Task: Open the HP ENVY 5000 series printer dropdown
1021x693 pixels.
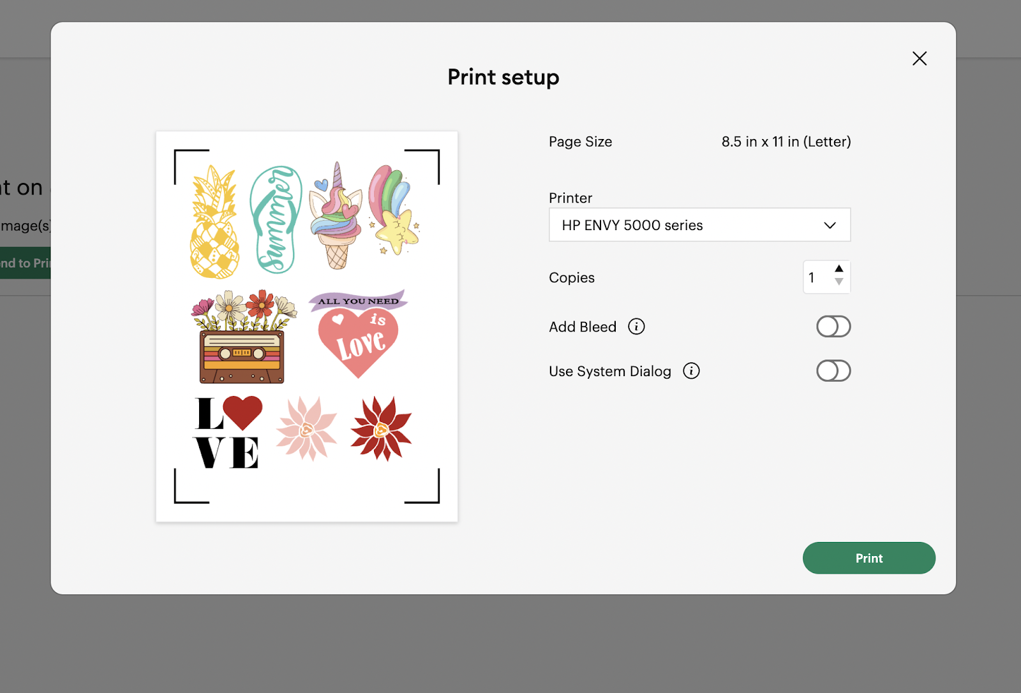Action: (699, 225)
